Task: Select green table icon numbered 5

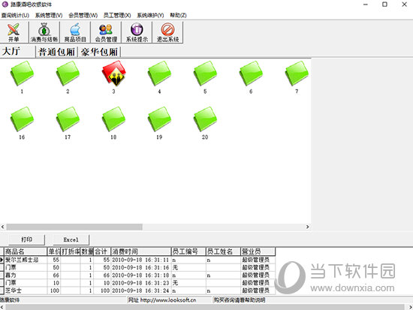Action: coord(206,74)
